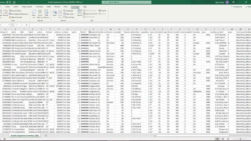The width and height of the screenshot is (251, 141).
Task: Expand the Name Box dropdown
Action: pyautogui.click(x=9, y=25)
